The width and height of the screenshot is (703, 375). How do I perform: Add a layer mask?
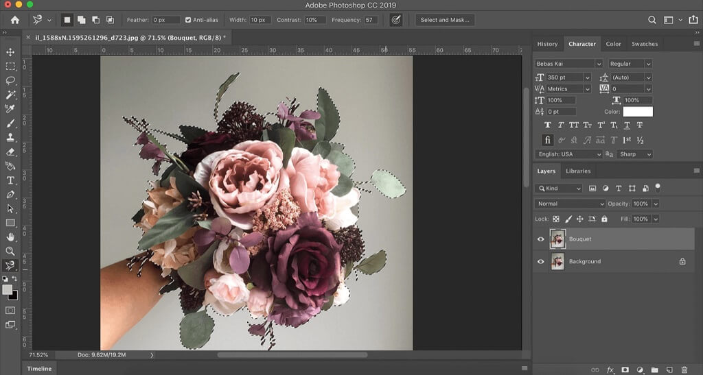point(625,370)
